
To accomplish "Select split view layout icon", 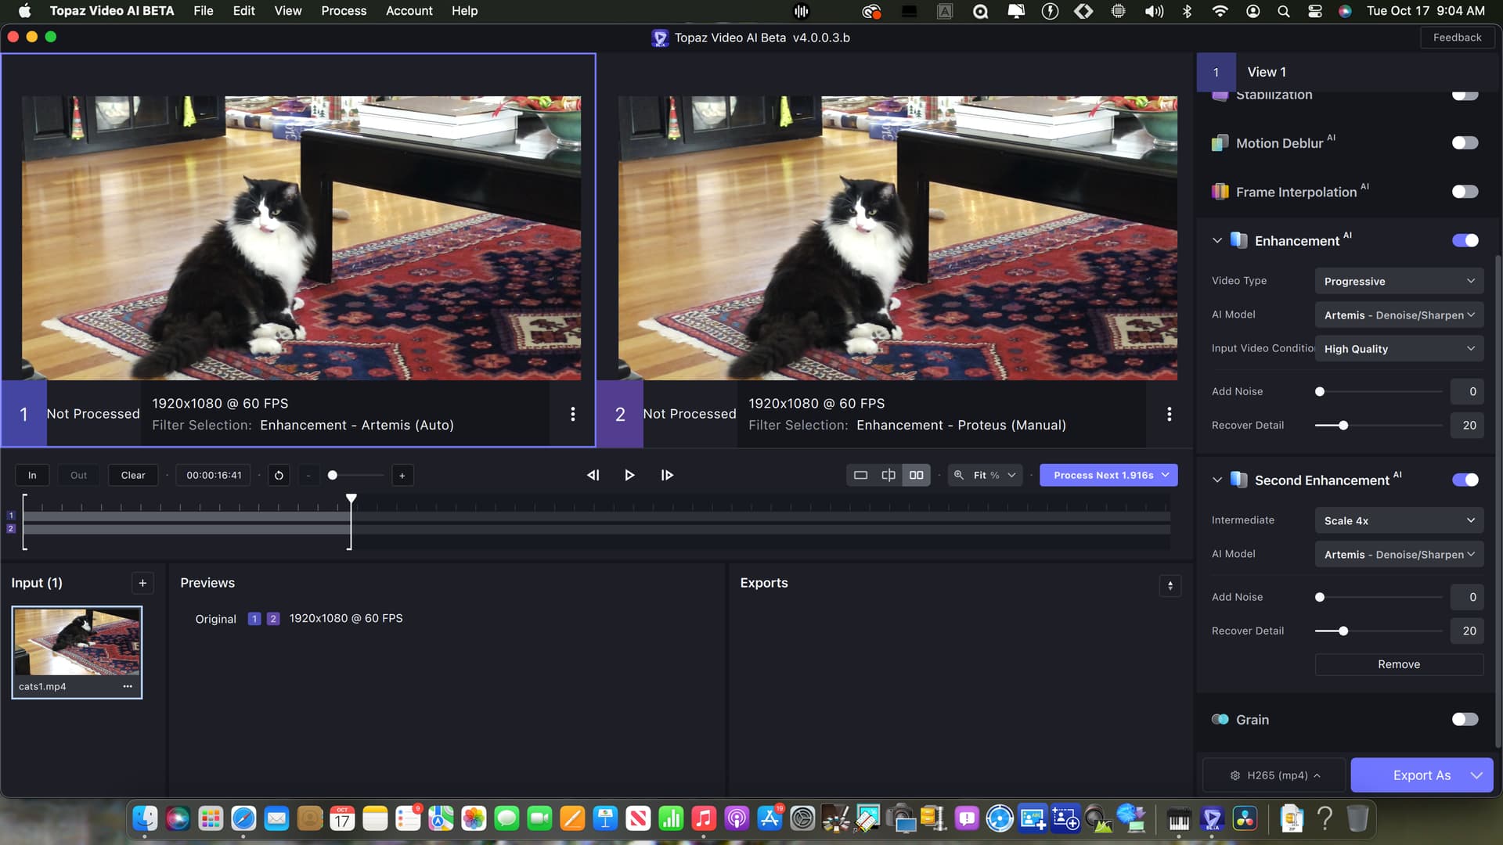I will pos(888,475).
